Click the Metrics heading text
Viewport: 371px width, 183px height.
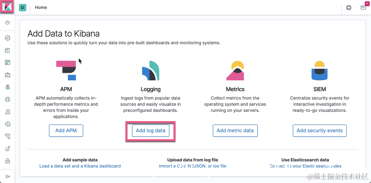click(x=235, y=89)
